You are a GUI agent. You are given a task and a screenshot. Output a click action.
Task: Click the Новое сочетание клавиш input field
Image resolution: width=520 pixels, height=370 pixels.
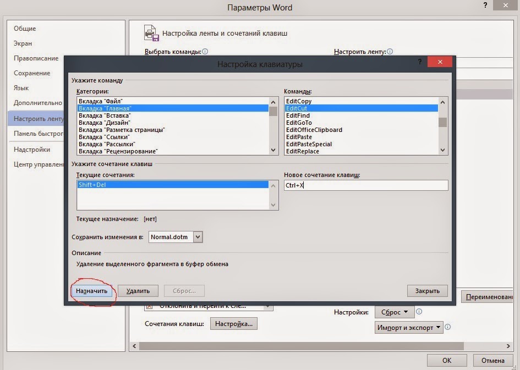tap(366, 185)
